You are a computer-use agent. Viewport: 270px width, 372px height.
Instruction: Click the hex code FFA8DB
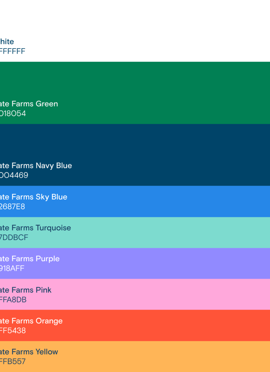tap(13, 300)
